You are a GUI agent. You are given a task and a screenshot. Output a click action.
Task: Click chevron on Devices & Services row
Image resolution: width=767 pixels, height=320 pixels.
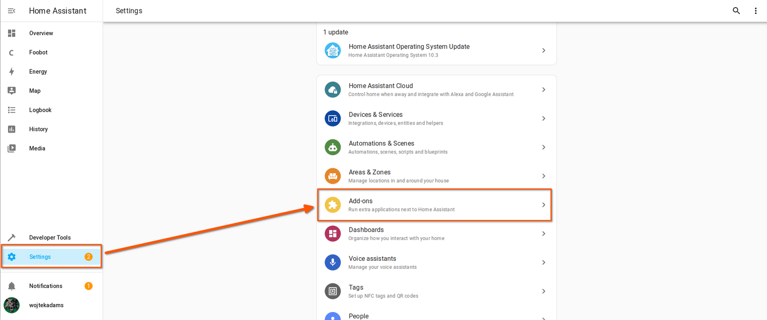[544, 119]
